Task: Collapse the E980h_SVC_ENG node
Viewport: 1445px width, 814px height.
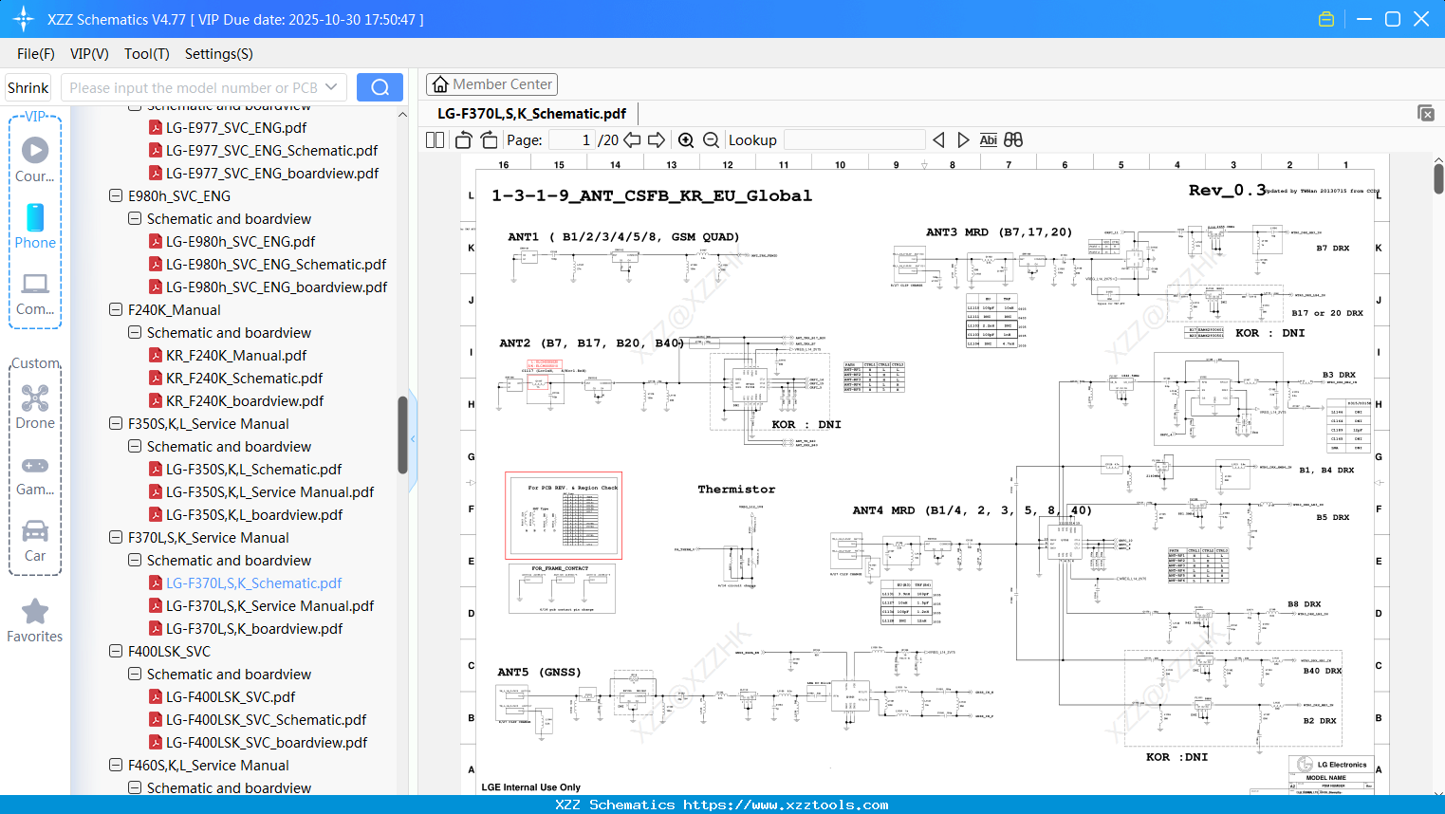Action: pyautogui.click(x=114, y=195)
